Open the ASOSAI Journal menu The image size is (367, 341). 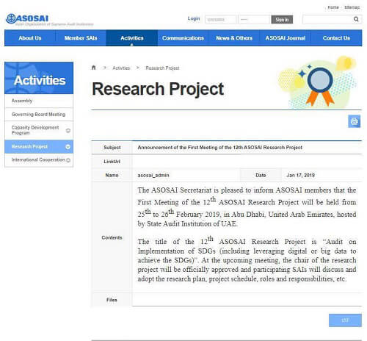(x=286, y=38)
